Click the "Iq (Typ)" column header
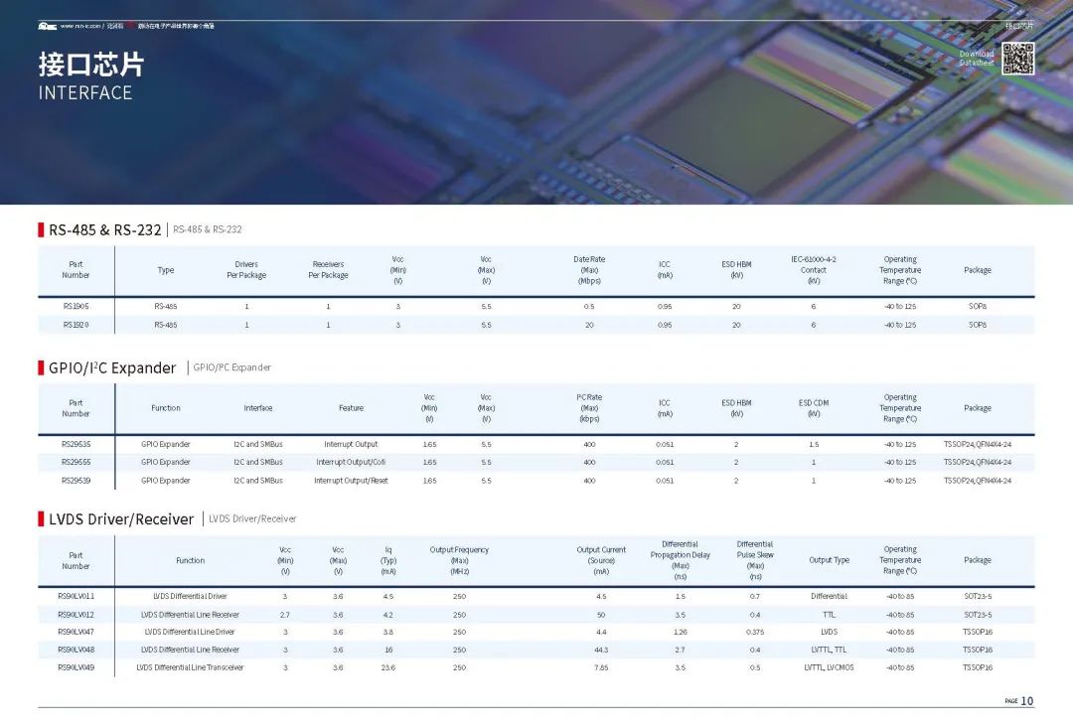This screenshot has width=1073, height=728. click(388, 561)
